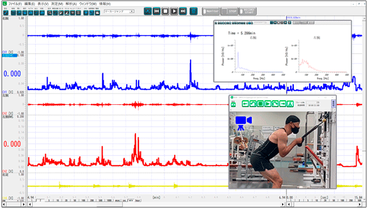This screenshot has width=368, height=208.
Task: Click right arrow of right pane scrollbar
Action: (360, 204)
